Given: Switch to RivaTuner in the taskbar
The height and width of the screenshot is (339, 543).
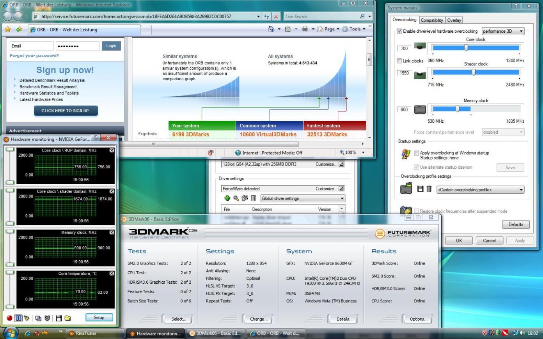Looking at the screenshot, I should click(x=94, y=334).
